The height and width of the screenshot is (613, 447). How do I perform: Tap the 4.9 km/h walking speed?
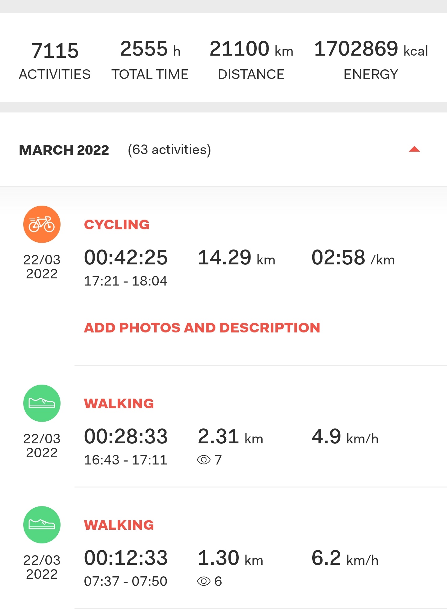(x=345, y=437)
